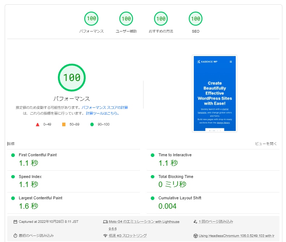Click the 低速 4G スロットリング text
The height and width of the screenshot is (242, 286).
point(128,235)
